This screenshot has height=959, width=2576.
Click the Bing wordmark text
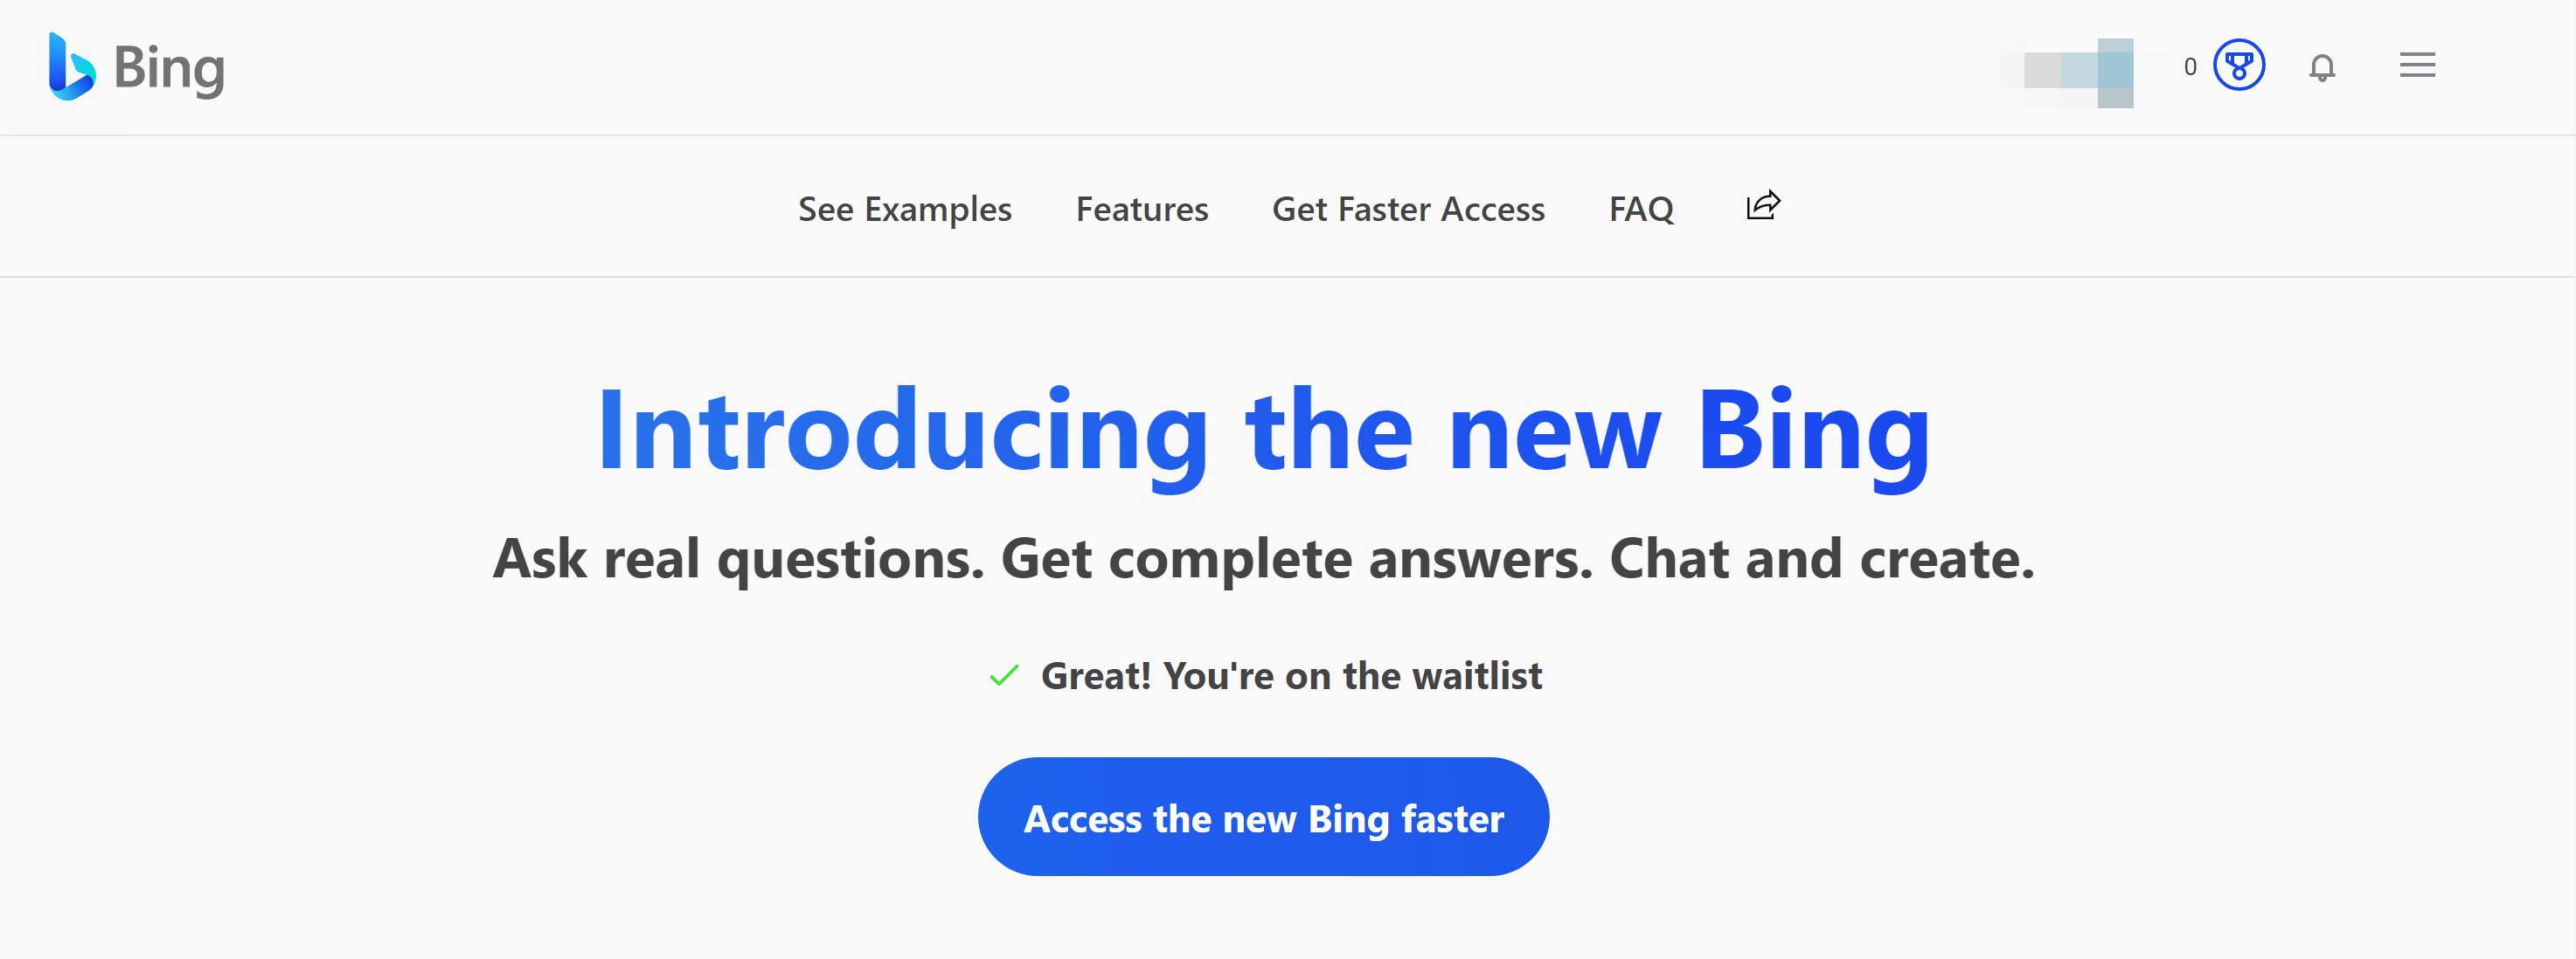tap(169, 68)
